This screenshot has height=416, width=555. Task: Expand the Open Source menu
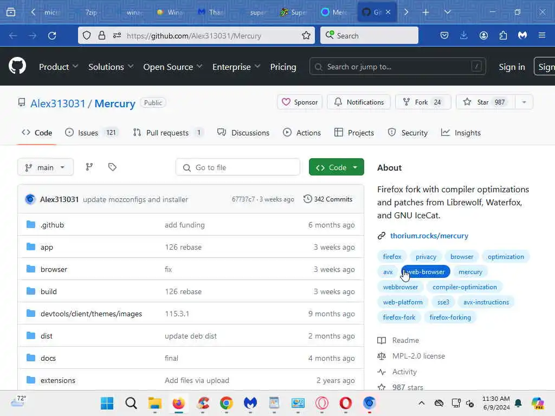tap(173, 67)
